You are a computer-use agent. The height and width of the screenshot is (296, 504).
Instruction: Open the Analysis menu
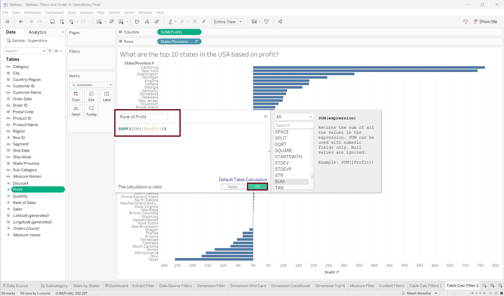tap(86, 12)
